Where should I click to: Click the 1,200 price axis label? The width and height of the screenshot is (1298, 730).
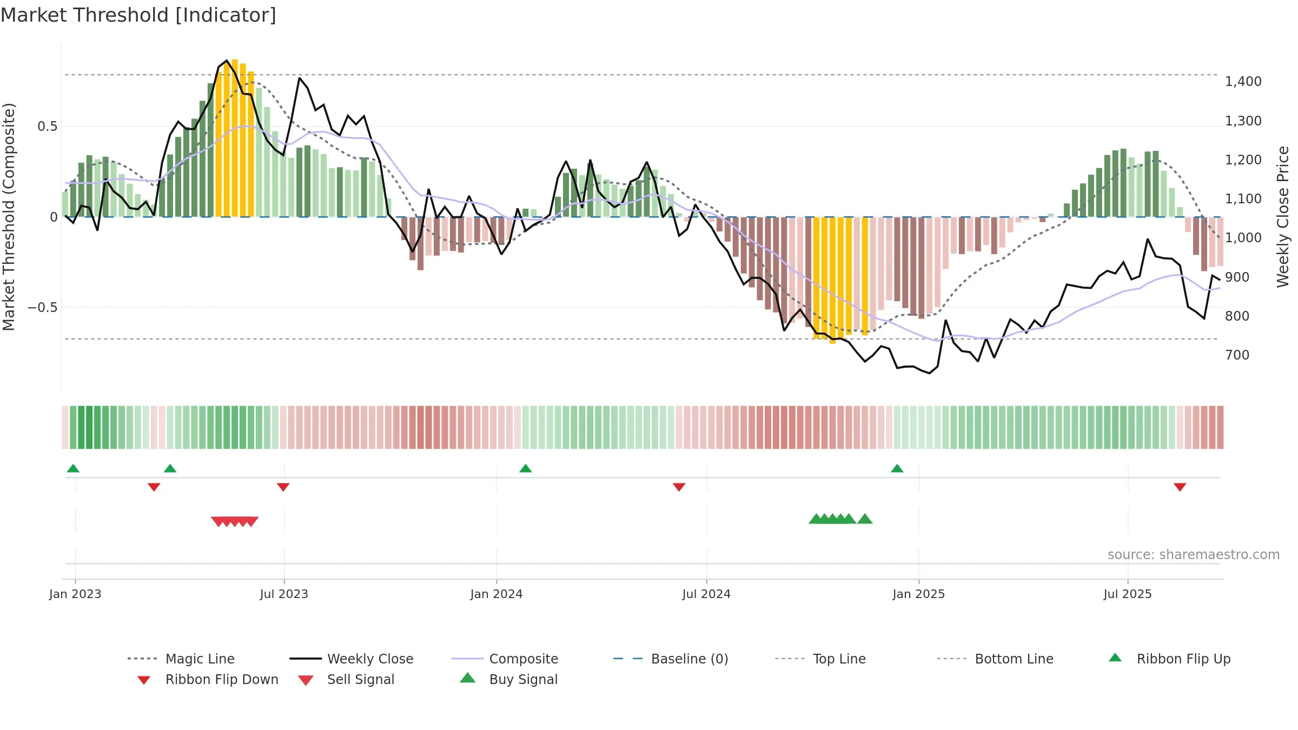click(x=1243, y=160)
